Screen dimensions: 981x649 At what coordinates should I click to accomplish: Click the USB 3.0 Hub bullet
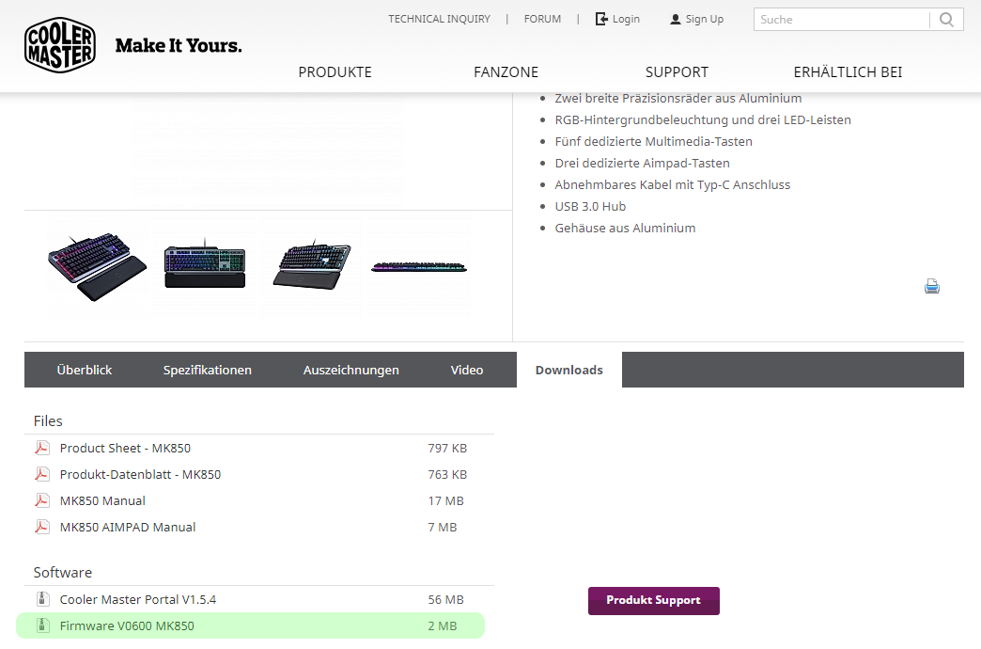[x=590, y=206]
